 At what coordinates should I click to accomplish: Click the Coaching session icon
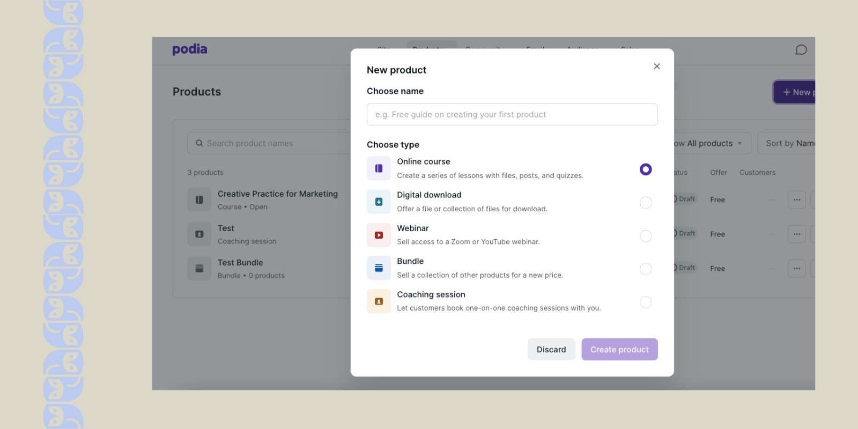pyautogui.click(x=379, y=301)
